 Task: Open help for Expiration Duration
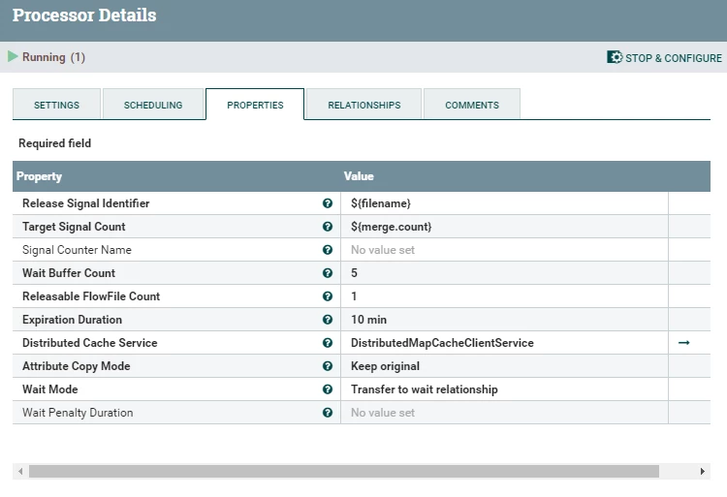click(x=328, y=320)
